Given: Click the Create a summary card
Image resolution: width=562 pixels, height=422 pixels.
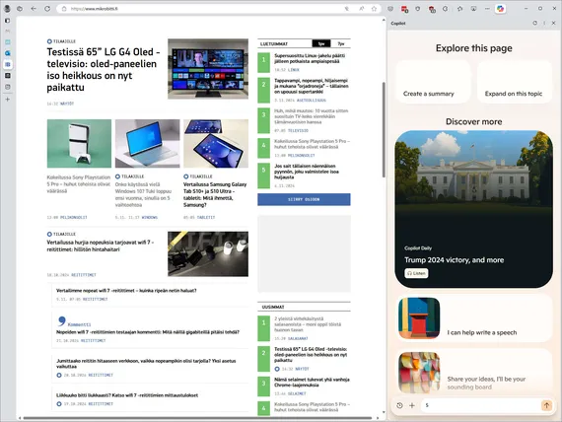Looking at the screenshot, I should point(433,82).
